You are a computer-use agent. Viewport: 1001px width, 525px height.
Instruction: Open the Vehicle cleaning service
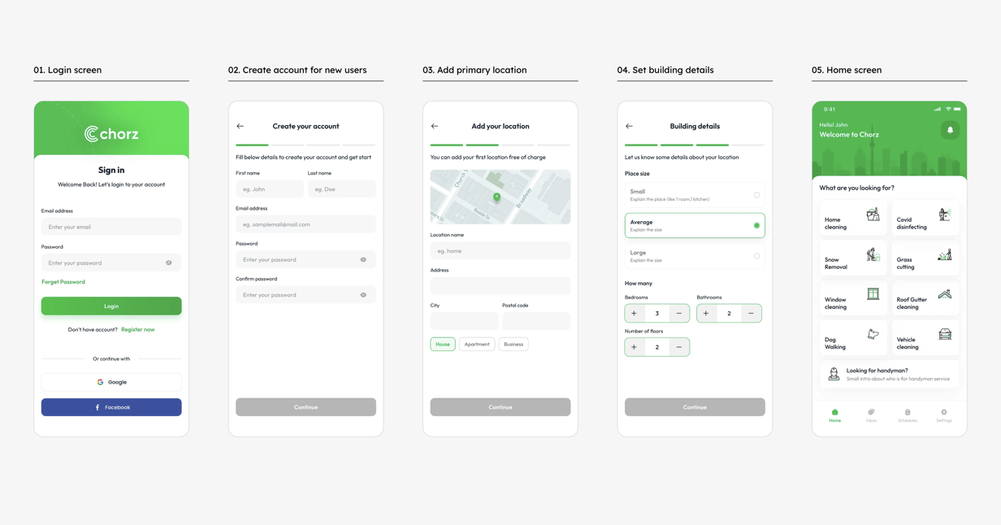pyautogui.click(x=925, y=339)
